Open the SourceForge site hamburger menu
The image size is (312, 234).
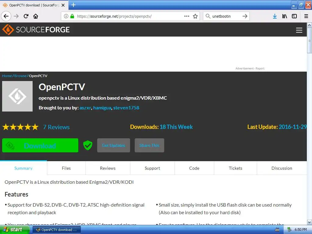pyautogui.click(x=299, y=30)
